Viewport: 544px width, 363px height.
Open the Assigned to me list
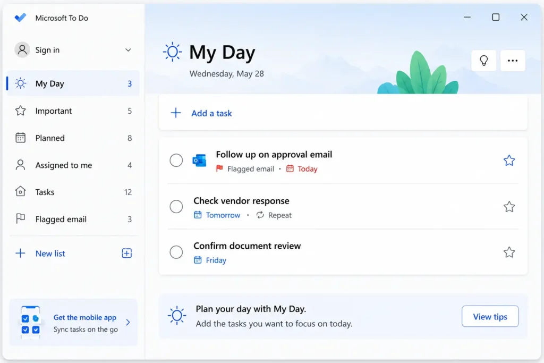[x=73, y=165]
